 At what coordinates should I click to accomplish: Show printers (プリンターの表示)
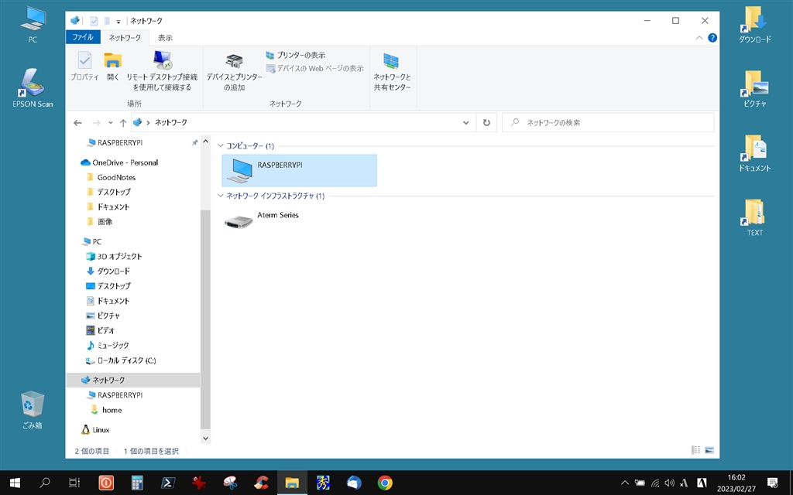[296, 55]
